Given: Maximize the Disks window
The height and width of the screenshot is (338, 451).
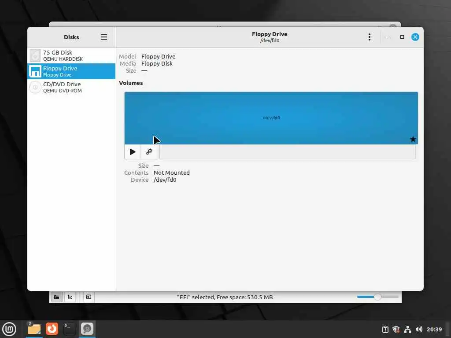Looking at the screenshot, I should click(402, 37).
